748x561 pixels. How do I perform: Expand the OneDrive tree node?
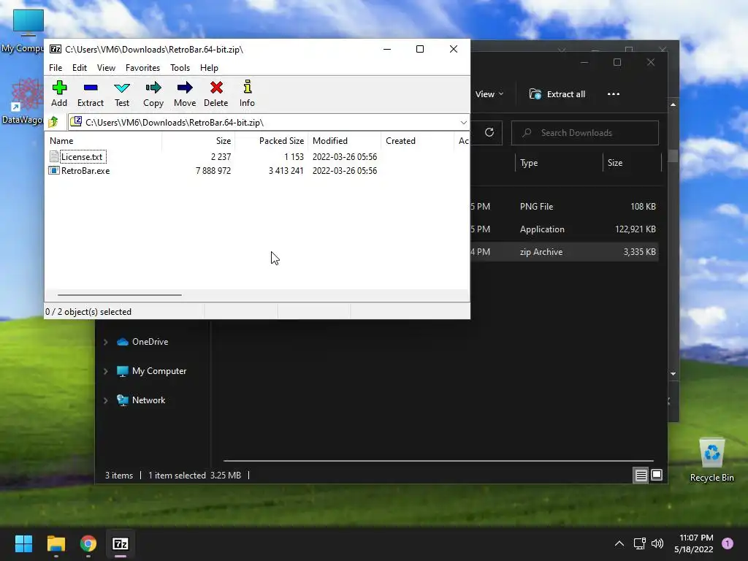point(105,342)
